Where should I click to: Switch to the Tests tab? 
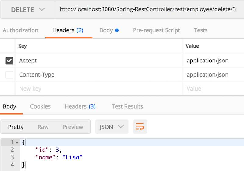(x=201, y=30)
